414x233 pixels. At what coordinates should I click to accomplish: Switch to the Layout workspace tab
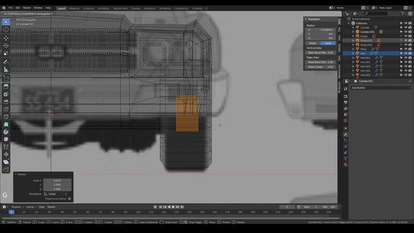click(61, 8)
